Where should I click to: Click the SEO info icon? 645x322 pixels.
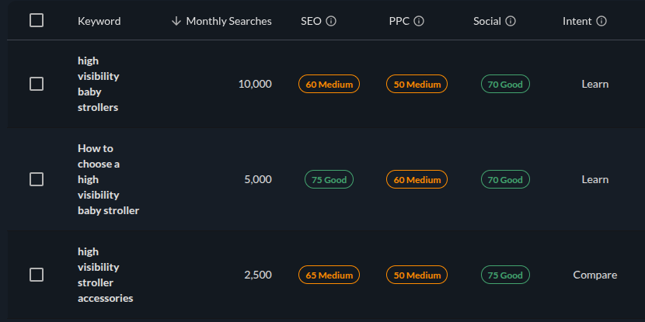click(x=331, y=21)
